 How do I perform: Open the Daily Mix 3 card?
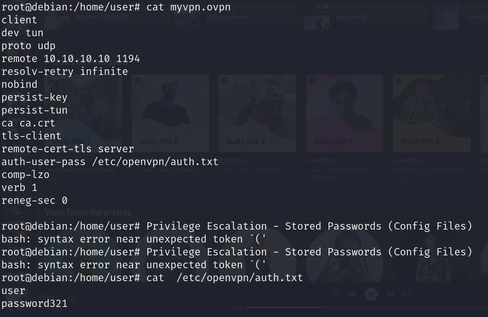(x=257, y=113)
